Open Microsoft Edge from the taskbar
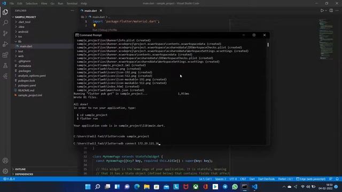The width and height of the screenshot is (342, 192). tap(137, 187)
